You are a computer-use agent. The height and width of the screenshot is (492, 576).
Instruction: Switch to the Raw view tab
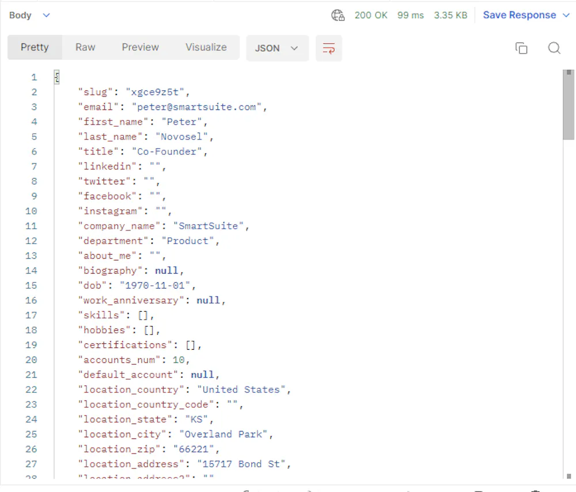85,47
